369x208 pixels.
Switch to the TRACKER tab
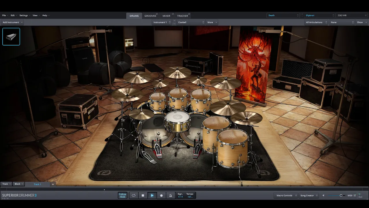182,16
